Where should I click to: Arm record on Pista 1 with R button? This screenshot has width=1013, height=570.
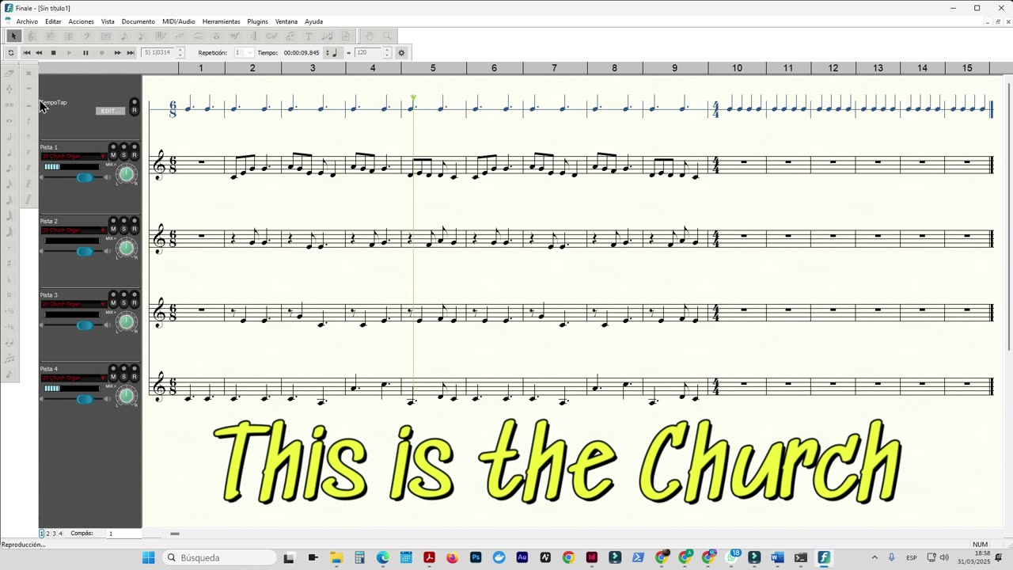(134, 155)
